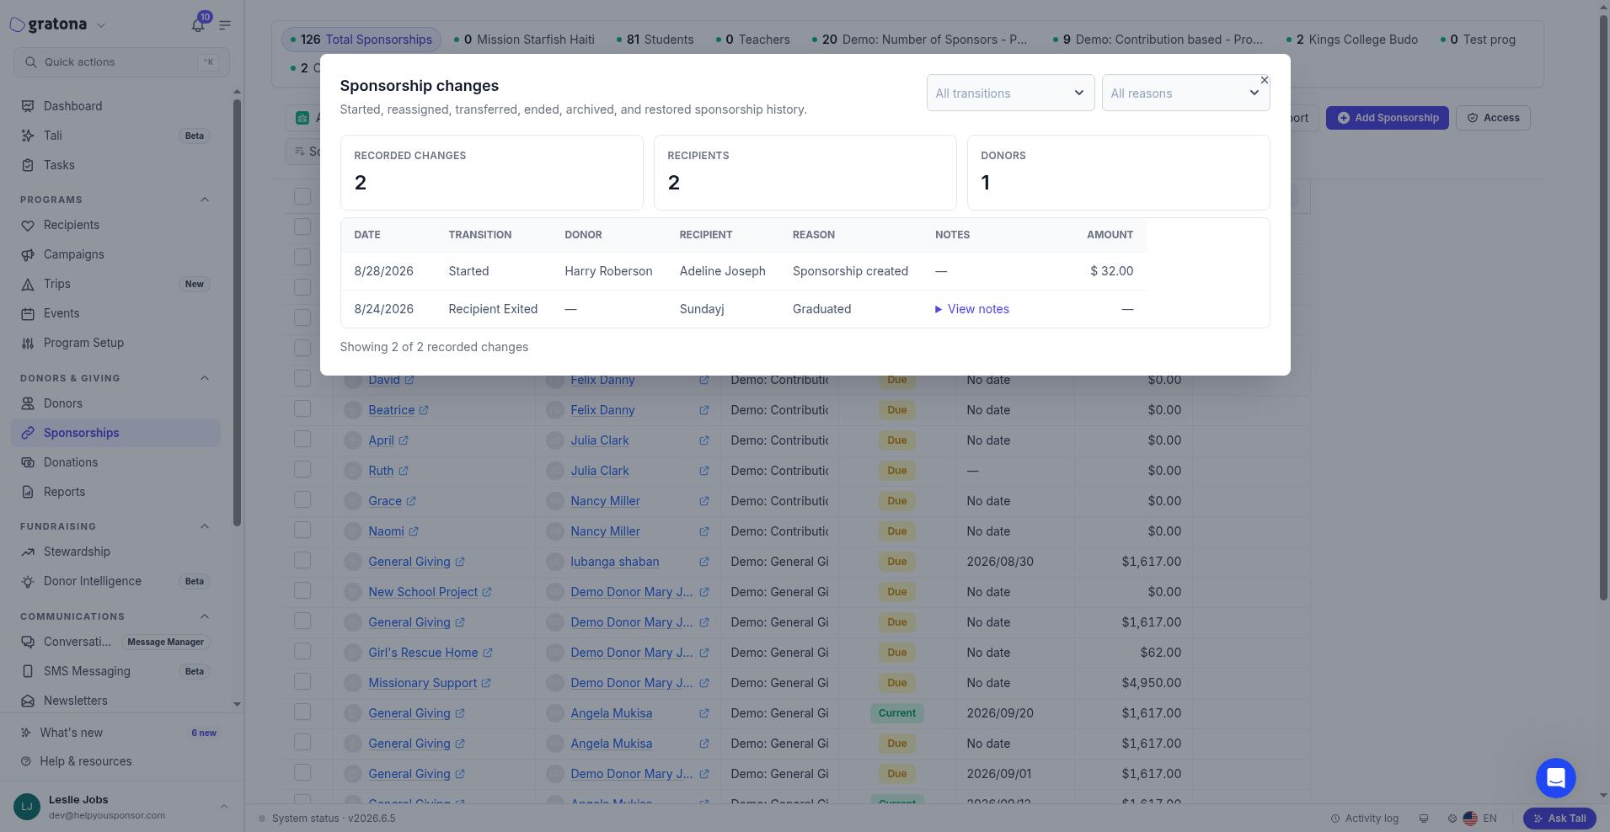
Task: Open Trips in the sidebar
Action: pos(116,284)
